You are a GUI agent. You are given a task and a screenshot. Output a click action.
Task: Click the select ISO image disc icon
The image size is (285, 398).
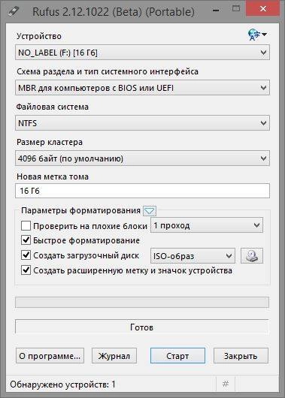[252, 255]
